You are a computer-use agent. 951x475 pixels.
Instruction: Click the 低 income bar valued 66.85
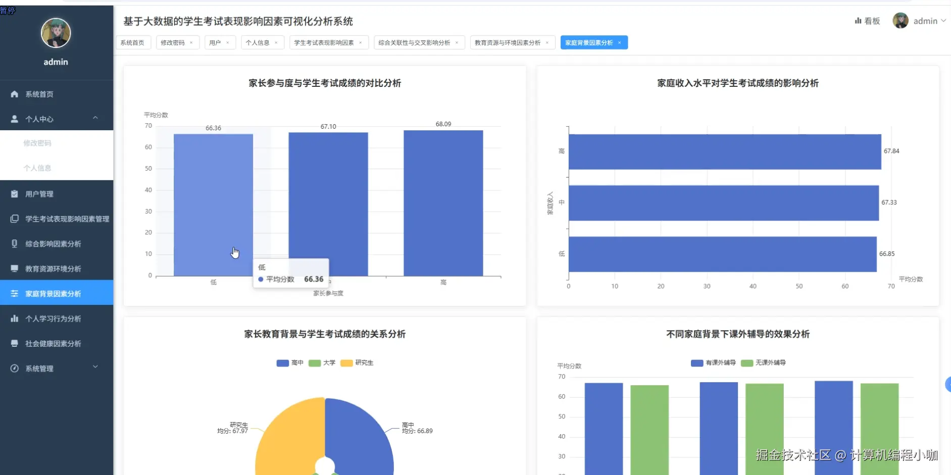point(723,254)
